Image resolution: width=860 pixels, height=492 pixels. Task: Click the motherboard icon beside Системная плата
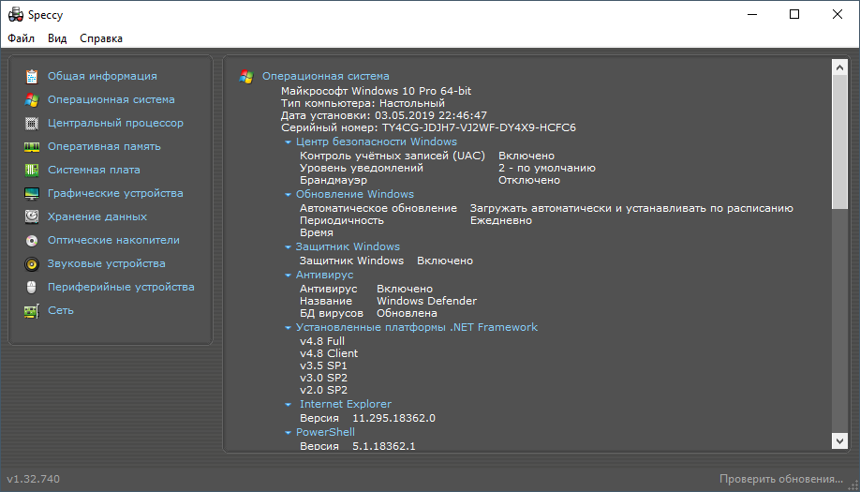coord(32,170)
